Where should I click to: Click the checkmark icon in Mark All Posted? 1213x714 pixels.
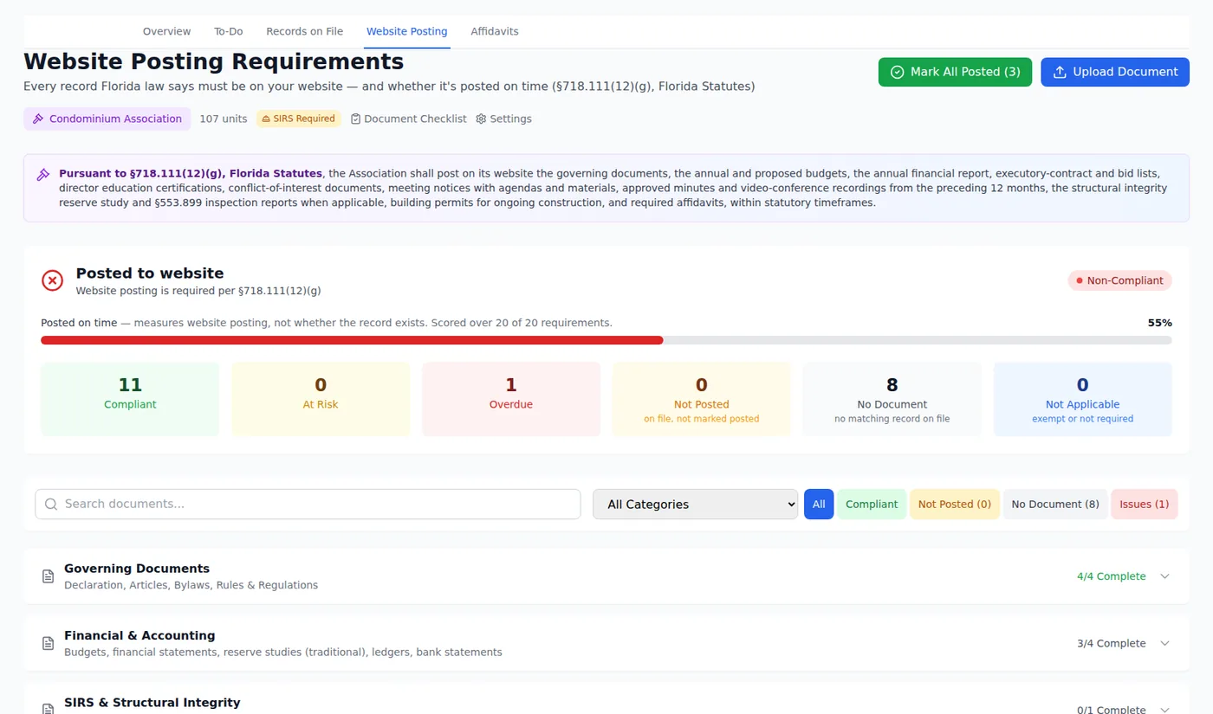click(898, 72)
